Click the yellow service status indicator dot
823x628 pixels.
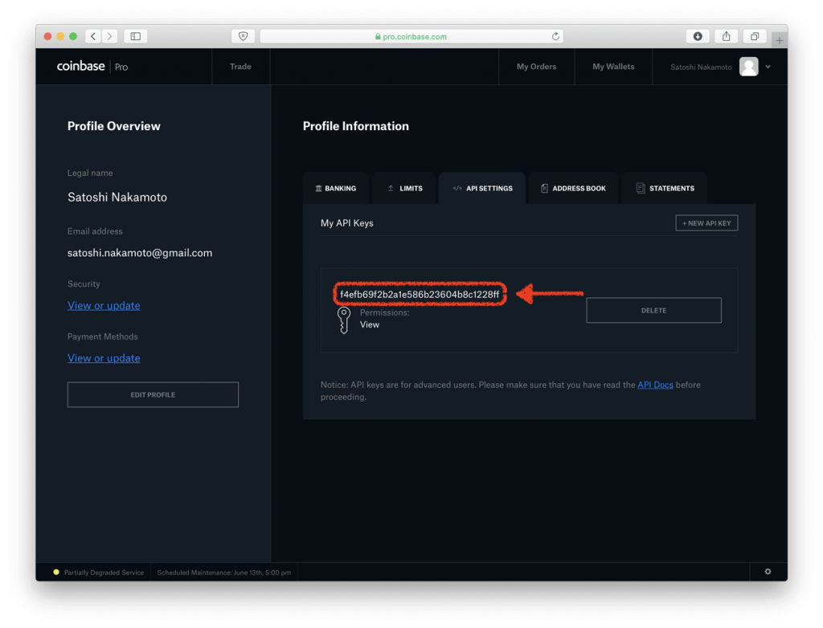(x=56, y=572)
